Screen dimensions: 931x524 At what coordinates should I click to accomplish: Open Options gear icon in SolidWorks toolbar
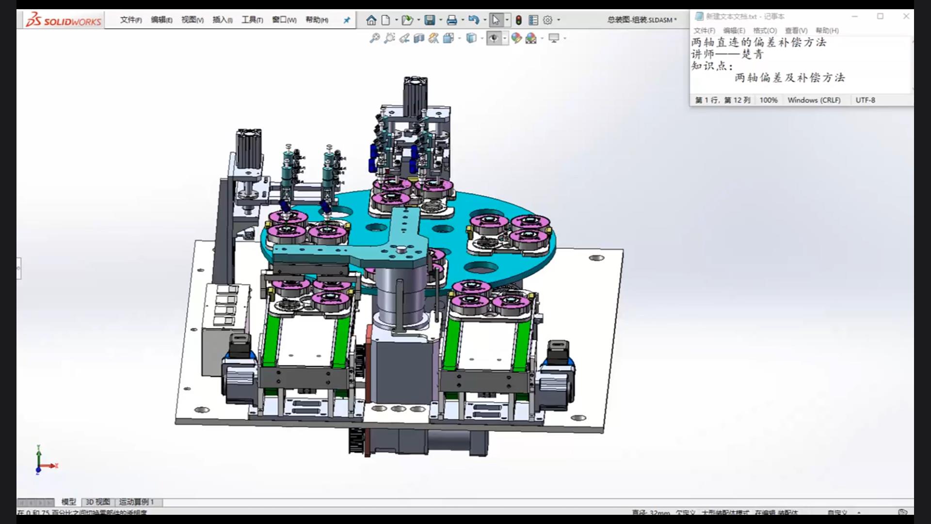tap(548, 20)
